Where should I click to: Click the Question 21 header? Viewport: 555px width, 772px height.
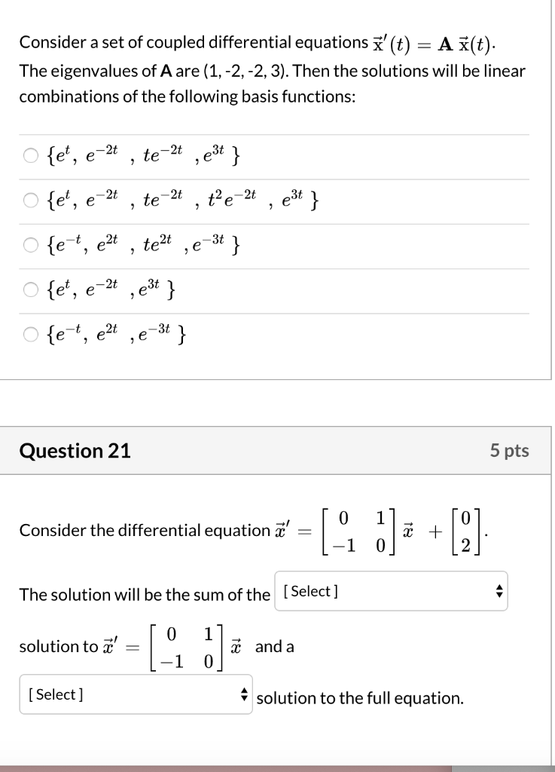coord(75,451)
